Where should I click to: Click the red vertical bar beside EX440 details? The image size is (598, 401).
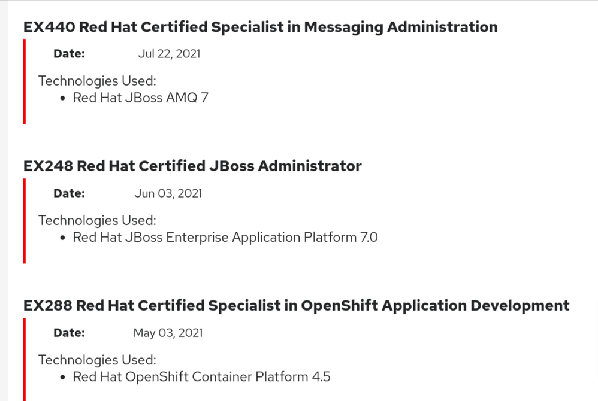(x=24, y=81)
